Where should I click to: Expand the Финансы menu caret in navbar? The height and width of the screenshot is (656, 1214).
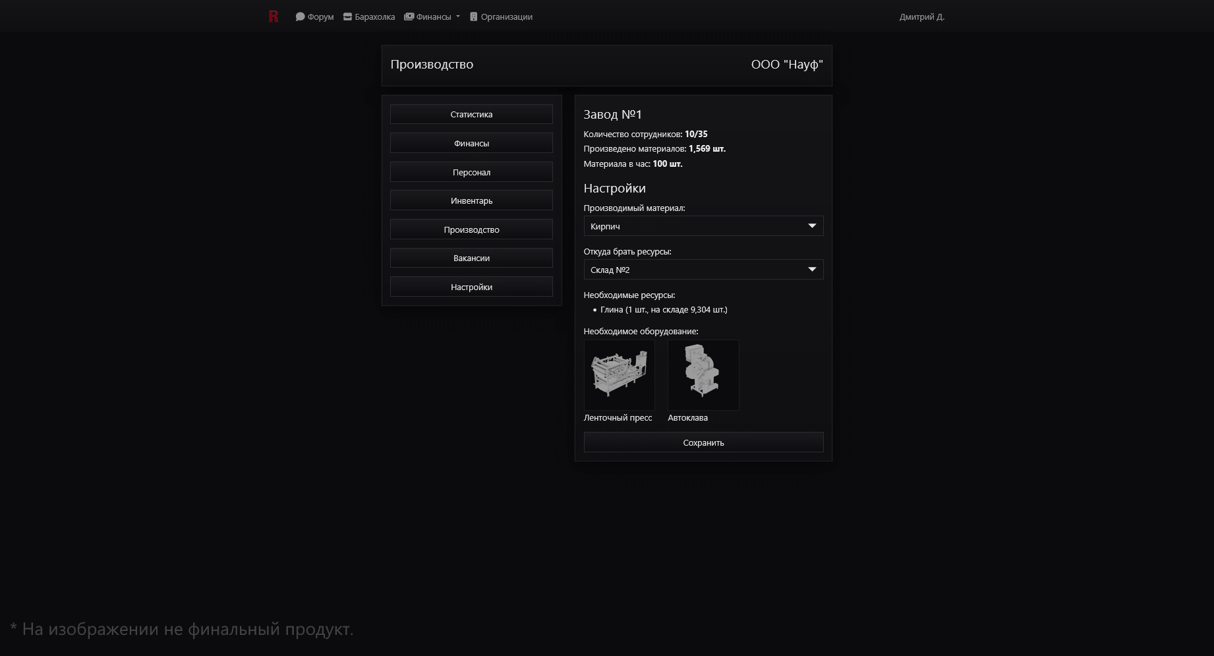point(458,16)
